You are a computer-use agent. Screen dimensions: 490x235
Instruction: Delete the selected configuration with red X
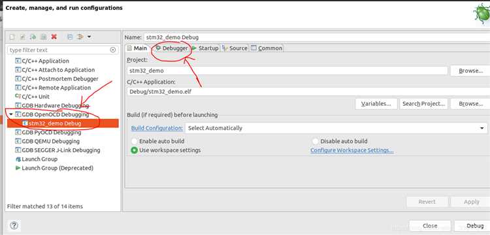(x=54, y=37)
